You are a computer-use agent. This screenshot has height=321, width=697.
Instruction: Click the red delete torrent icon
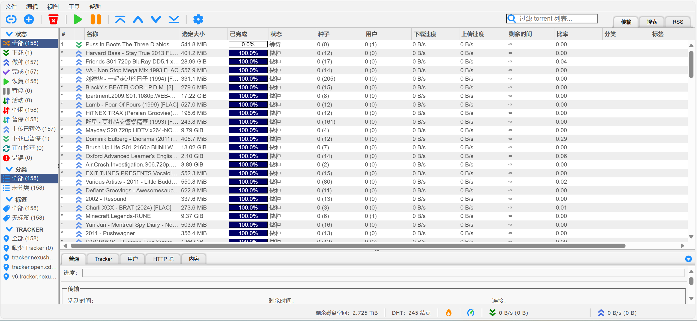click(x=53, y=19)
